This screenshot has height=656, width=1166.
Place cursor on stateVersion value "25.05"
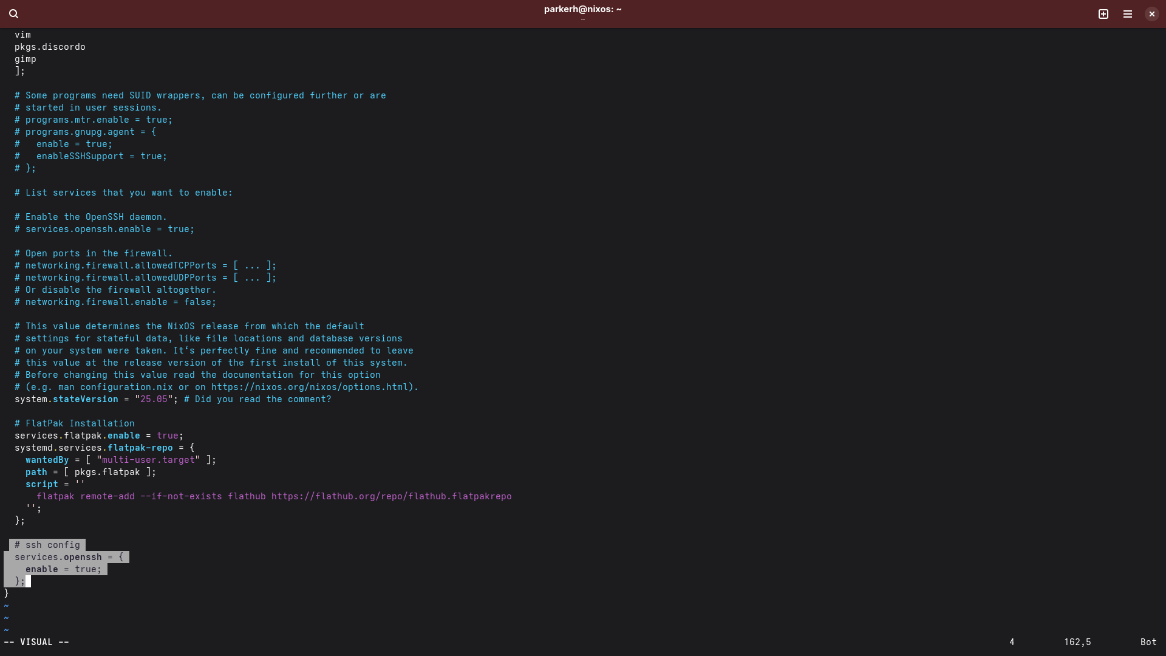pyautogui.click(x=154, y=399)
